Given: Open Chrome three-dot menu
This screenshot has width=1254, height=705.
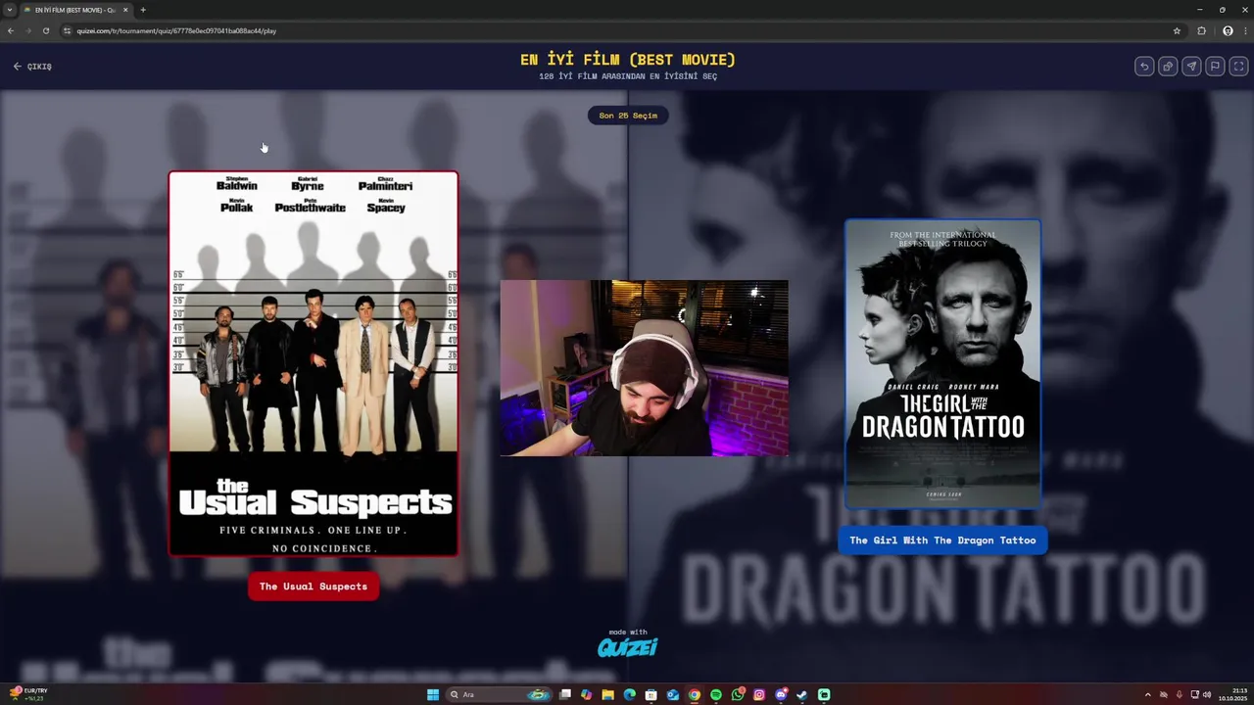Looking at the screenshot, I should click(x=1244, y=30).
